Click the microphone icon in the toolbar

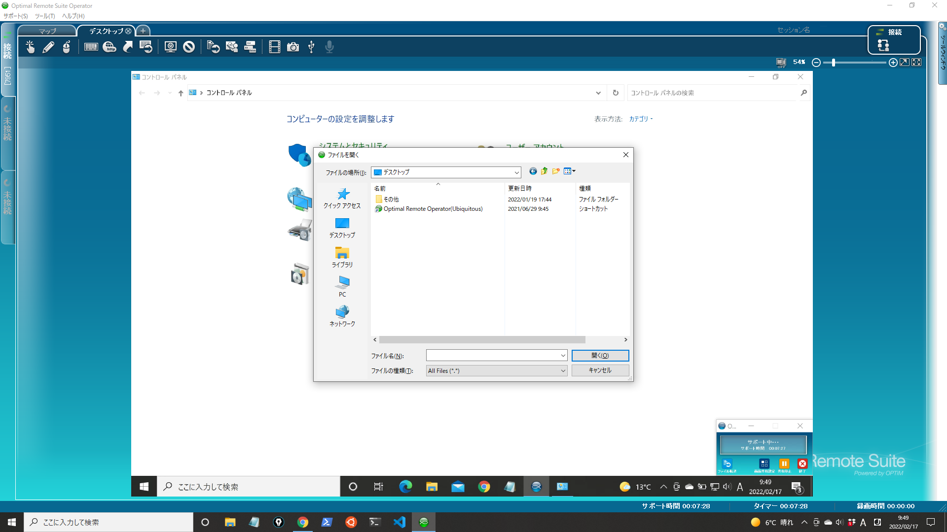[329, 47]
